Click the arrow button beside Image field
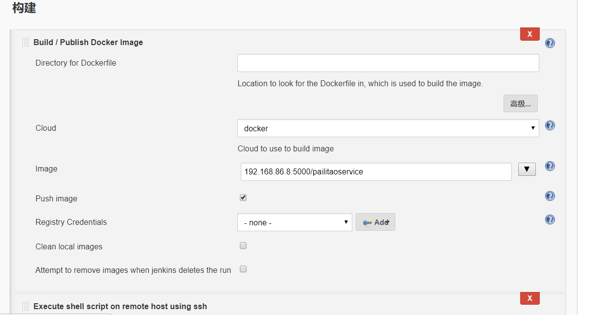 [x=527, y=170]
